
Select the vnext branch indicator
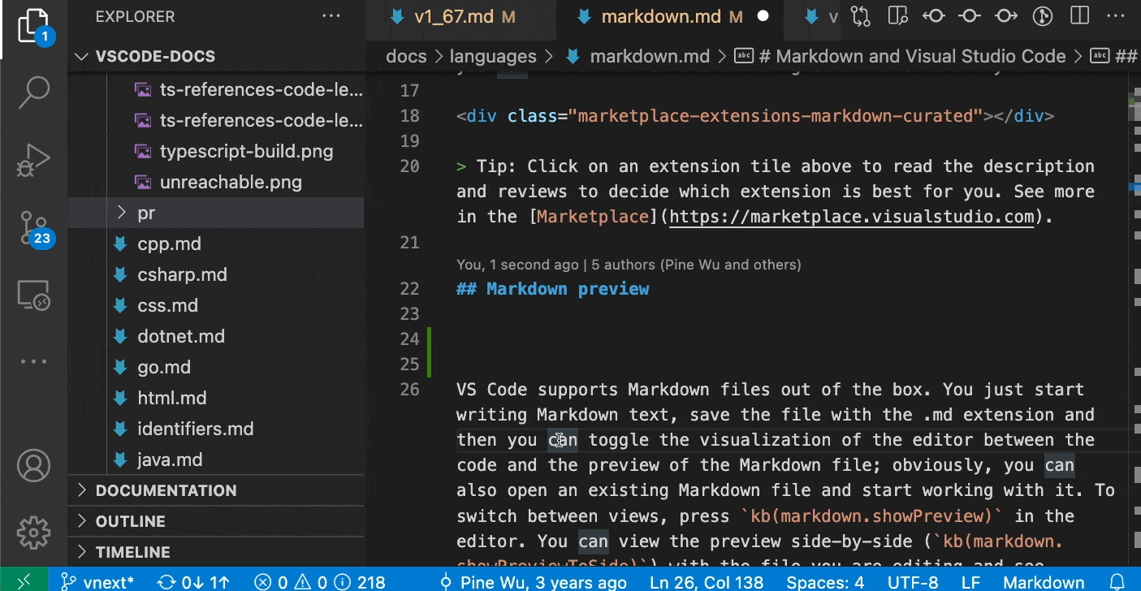(97, 581)
